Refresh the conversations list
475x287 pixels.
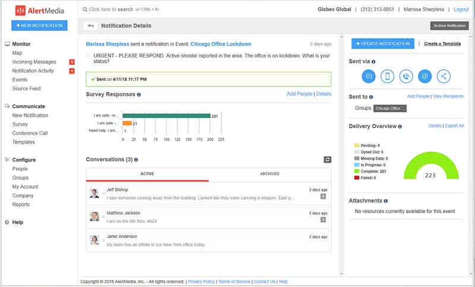pyautogui.click(x=328, y=160)
